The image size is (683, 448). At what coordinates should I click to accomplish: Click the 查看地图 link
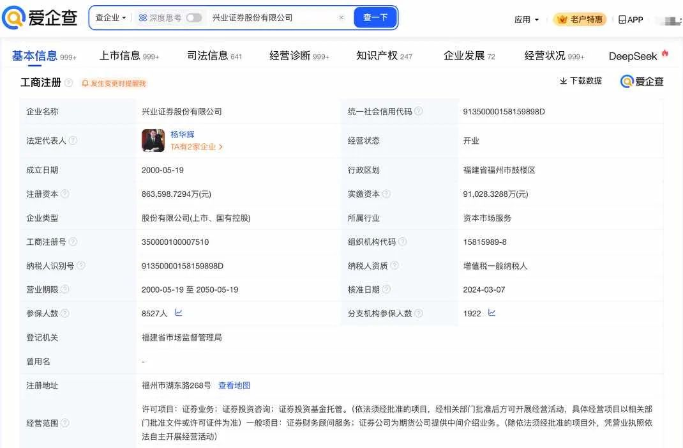point(234,385)
